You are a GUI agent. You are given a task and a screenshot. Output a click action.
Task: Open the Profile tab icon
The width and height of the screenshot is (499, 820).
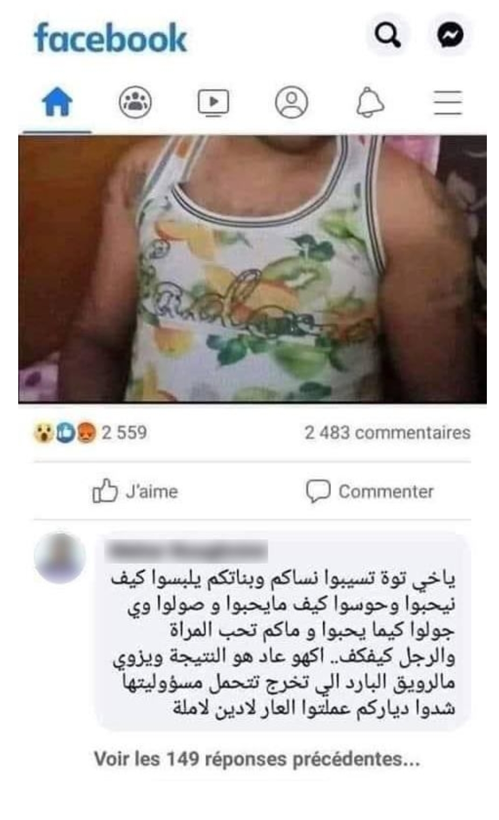291,102
